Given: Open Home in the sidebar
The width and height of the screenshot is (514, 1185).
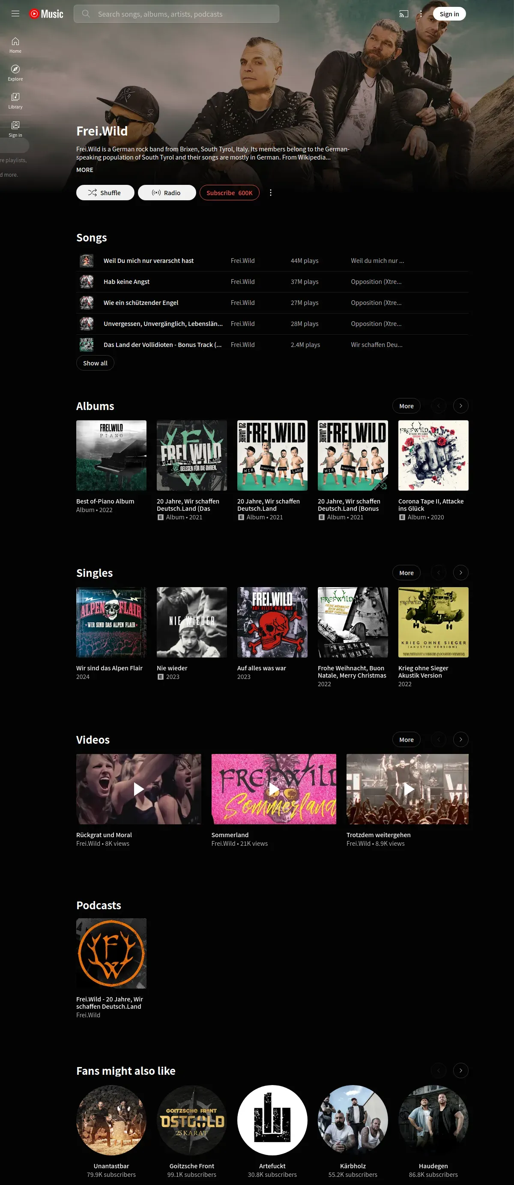Looking at the screenshot, I should click(x=15, y=45).
